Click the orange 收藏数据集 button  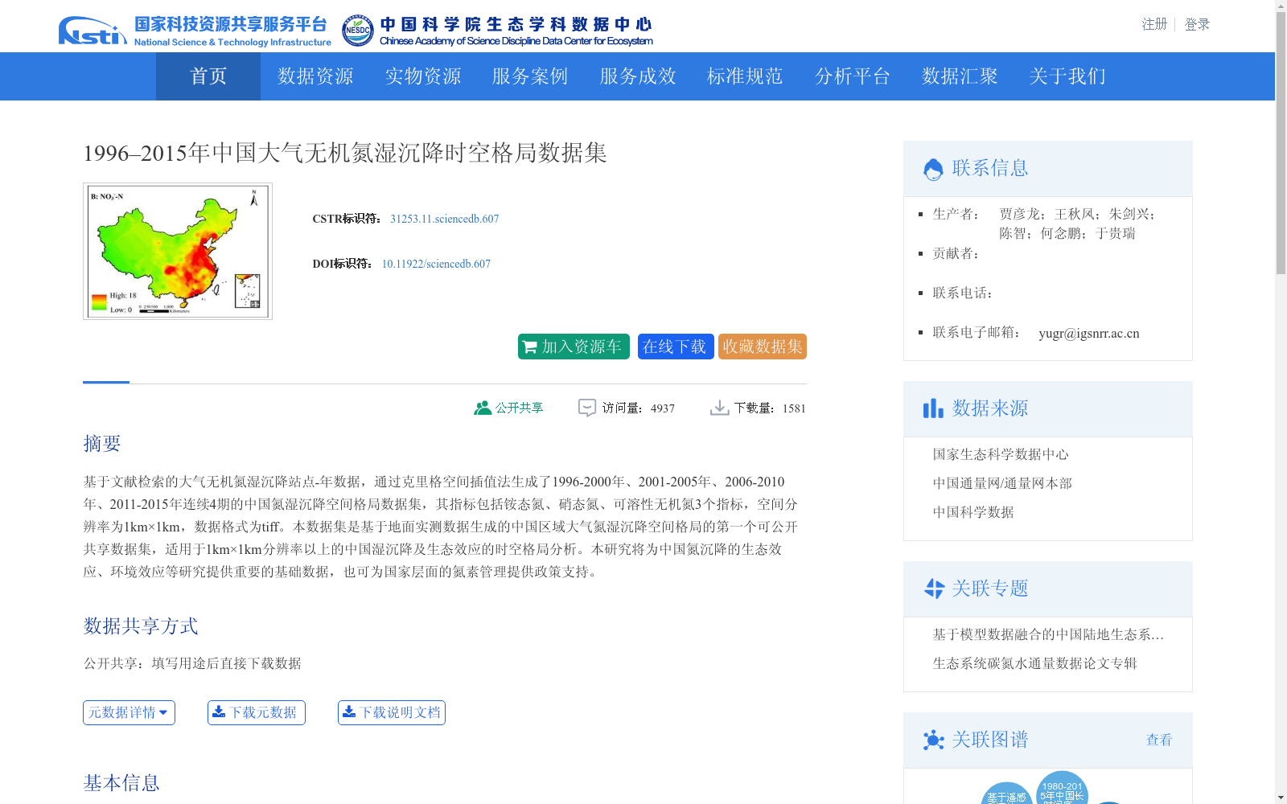point(763,347)
